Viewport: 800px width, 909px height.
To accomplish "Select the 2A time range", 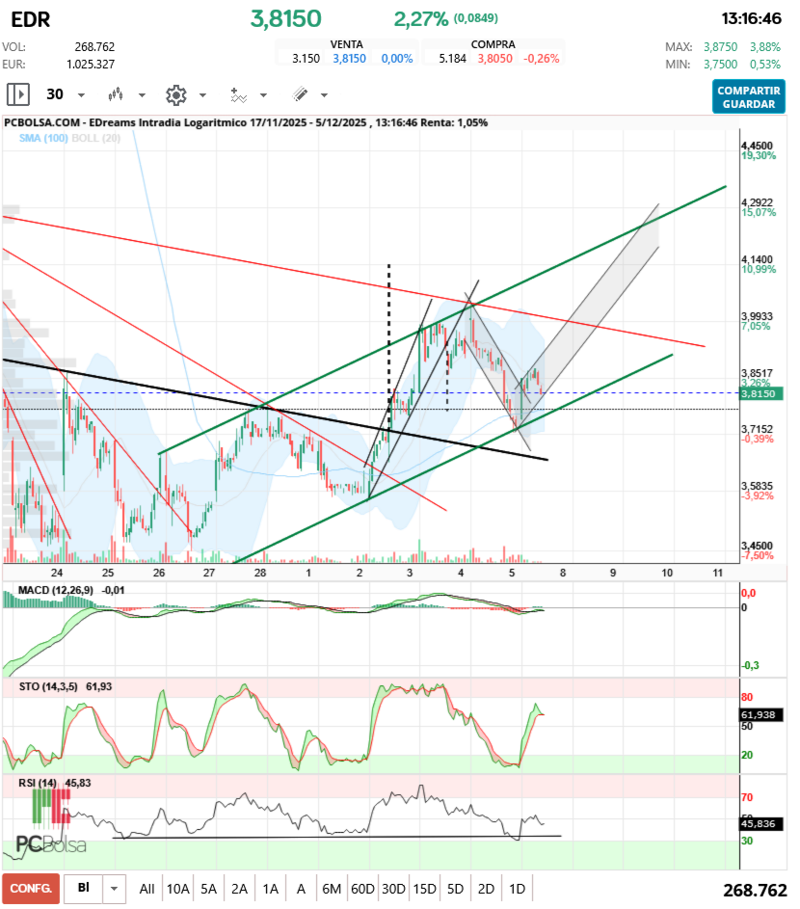I will click(x=239, y=889).
